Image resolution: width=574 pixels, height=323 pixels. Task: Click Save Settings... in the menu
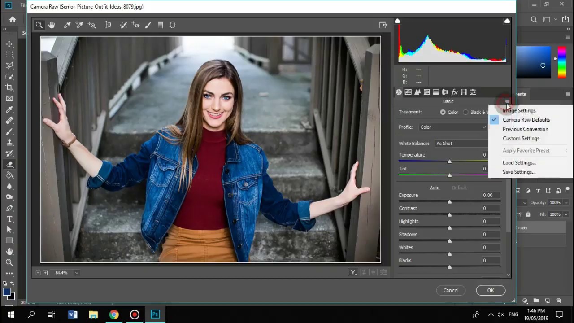pyautogui.click(x=519, y=172)
